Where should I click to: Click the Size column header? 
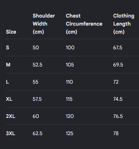(x=11, y=32)
